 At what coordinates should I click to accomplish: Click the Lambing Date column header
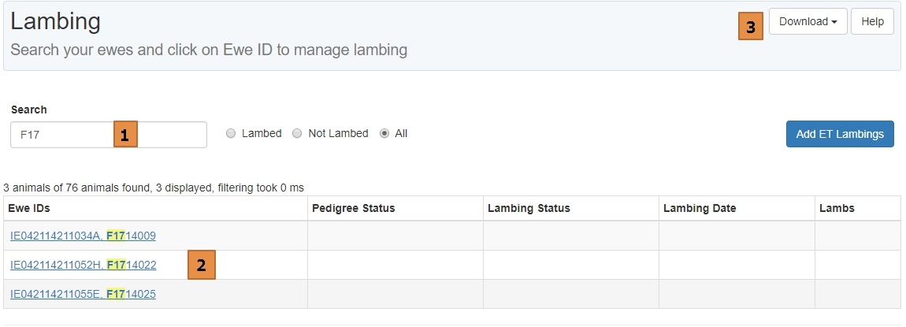click(700, 209)
